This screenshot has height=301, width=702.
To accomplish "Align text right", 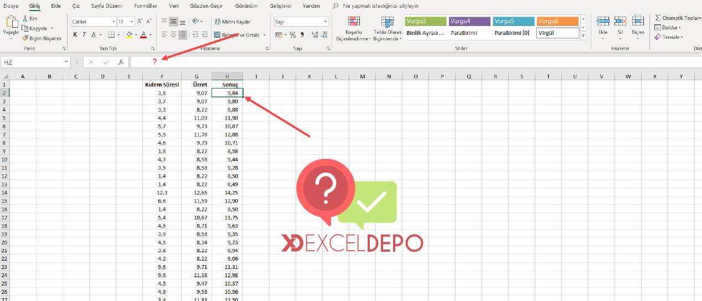I will point(183,34).
